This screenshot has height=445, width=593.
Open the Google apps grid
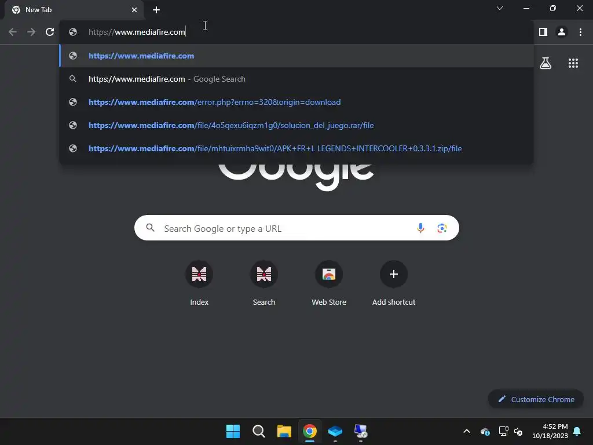(573, 63)
